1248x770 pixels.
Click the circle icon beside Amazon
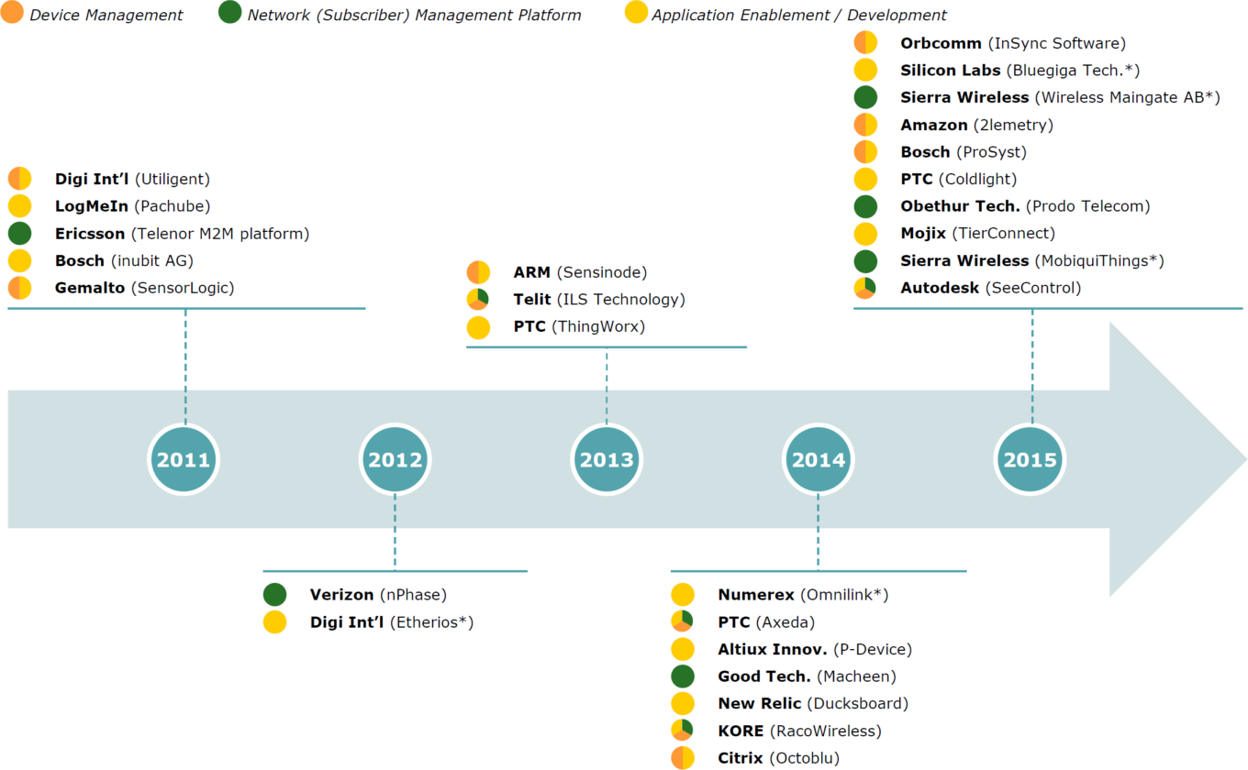[865, 125]
